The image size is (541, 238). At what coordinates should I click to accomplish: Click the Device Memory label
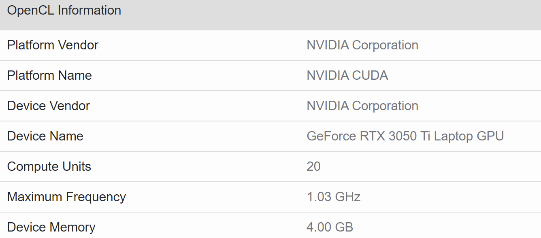tap(51, 227)
